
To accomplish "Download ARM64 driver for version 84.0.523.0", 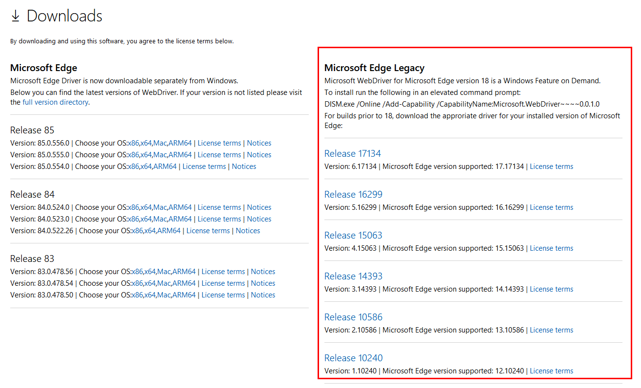I will pyautogui.click(x=180, y=219).
